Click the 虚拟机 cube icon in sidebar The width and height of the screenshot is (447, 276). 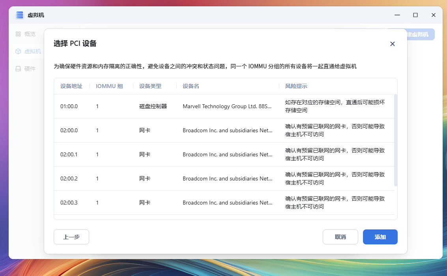(x=18, y=51)
